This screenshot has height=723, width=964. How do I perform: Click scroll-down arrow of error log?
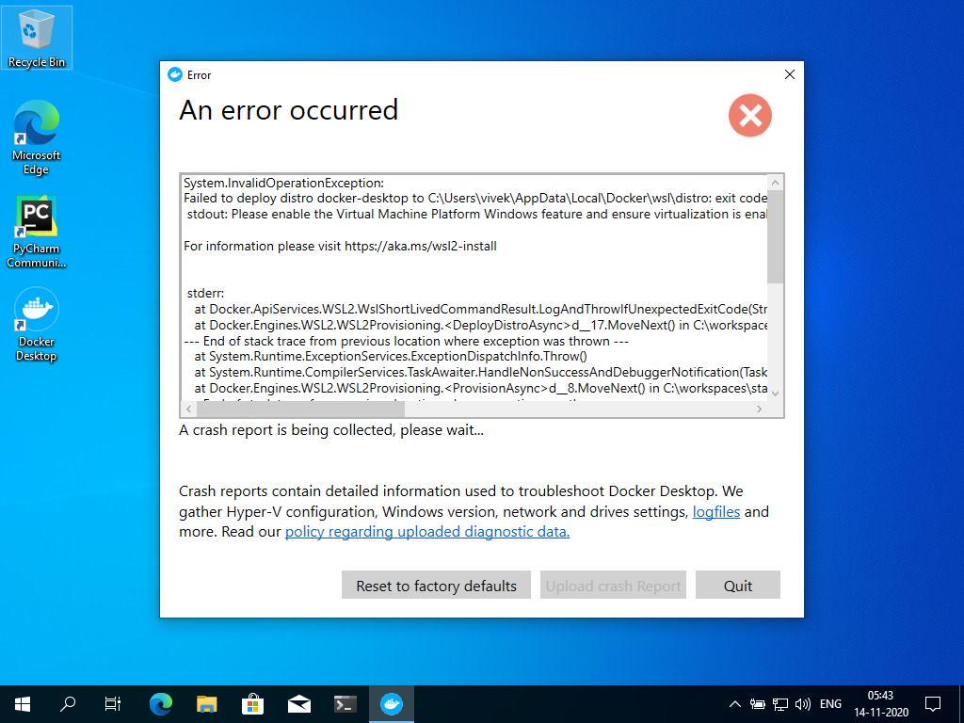[x=776, y=394]
